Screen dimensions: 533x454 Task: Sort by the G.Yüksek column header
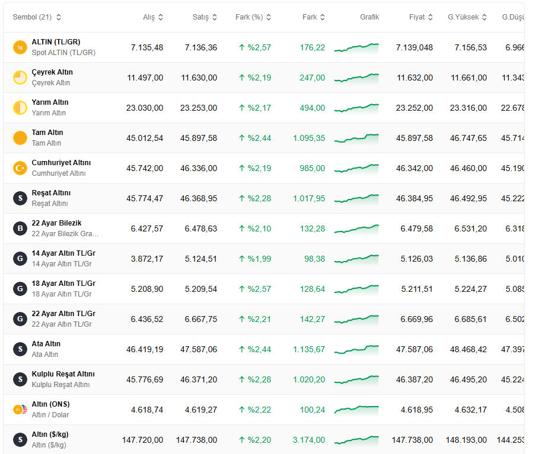coord(467,17)
